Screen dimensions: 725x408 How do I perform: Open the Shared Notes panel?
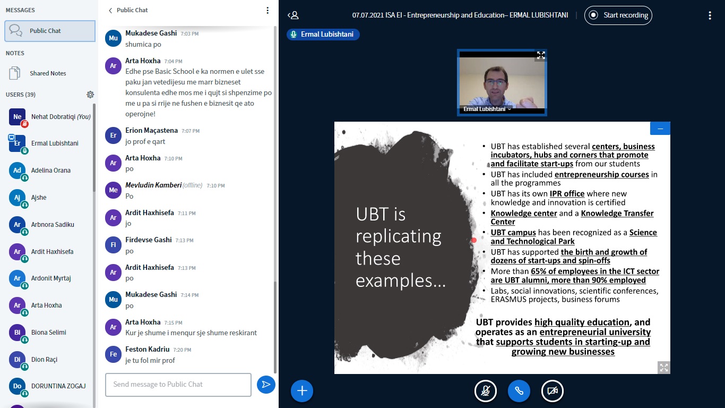(x=48, y=73)
